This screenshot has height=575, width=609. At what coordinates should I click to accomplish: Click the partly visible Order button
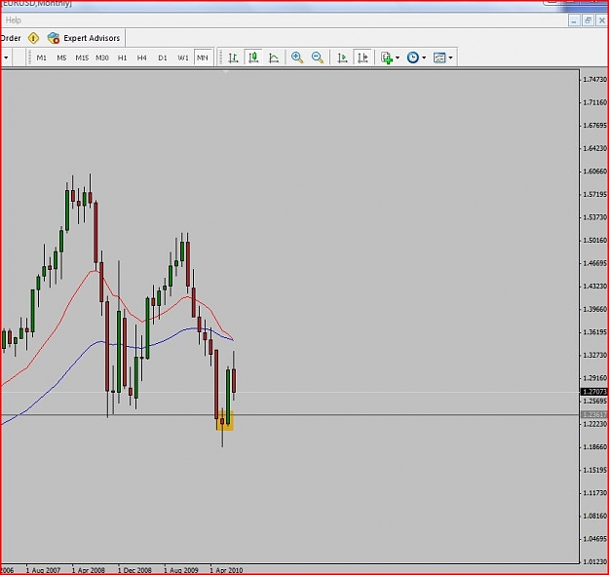[x=11, y=38]
